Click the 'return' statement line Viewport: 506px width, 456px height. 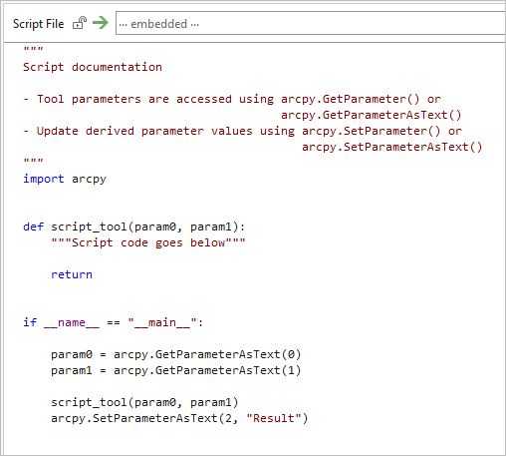click(72, 274)
